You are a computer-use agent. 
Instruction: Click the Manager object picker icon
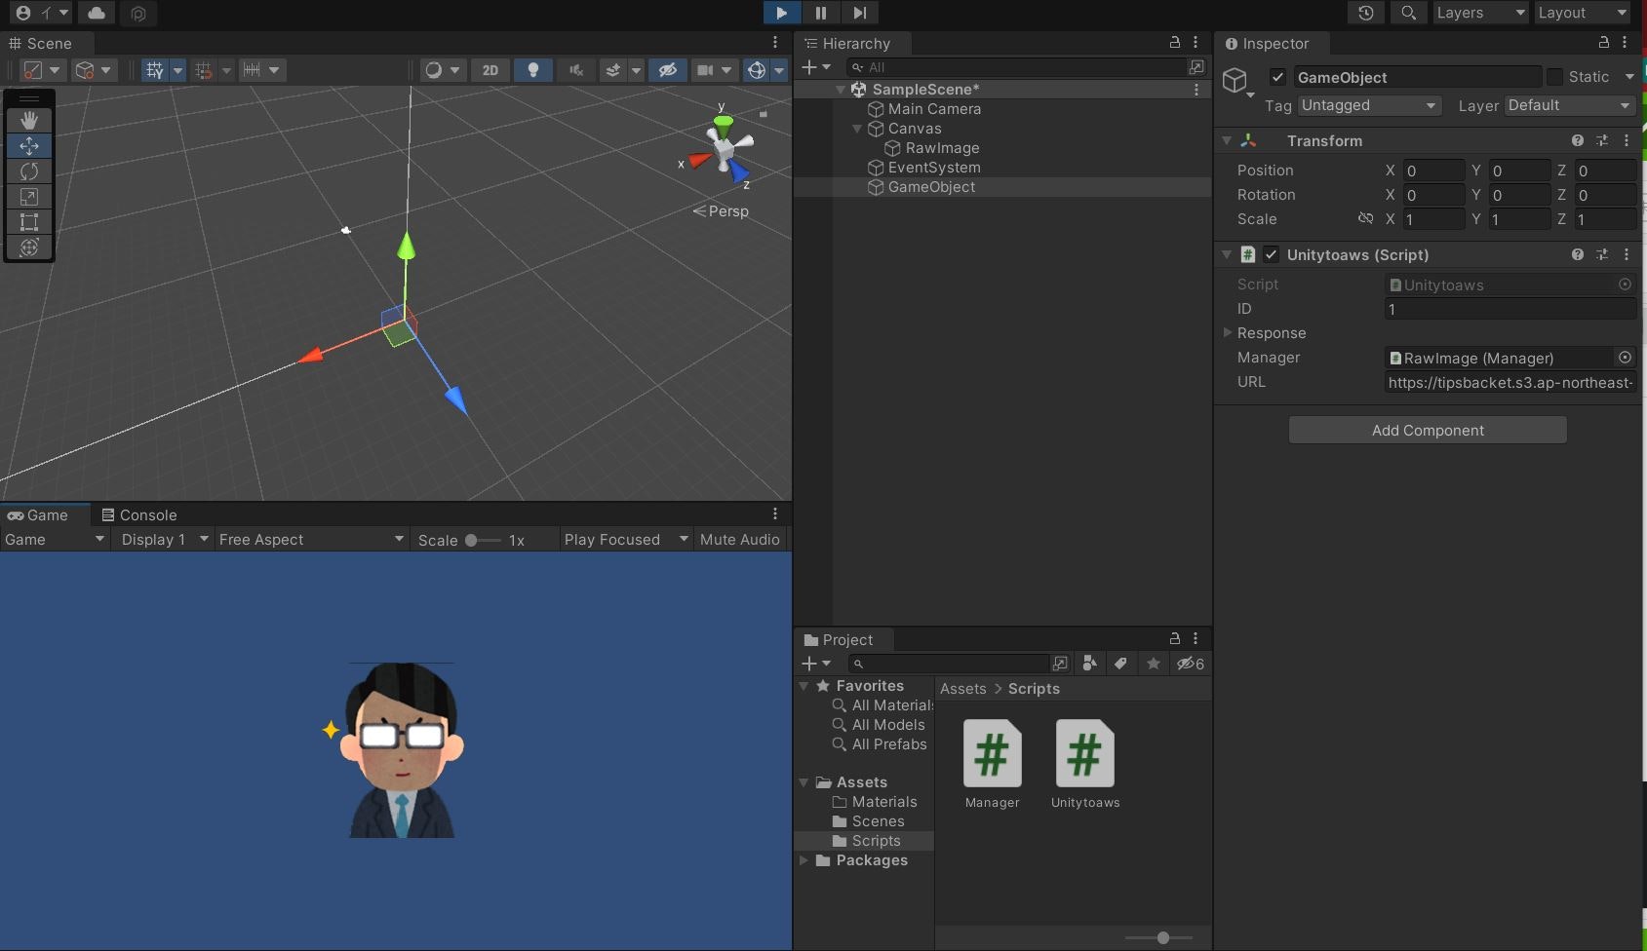(1625, 358)
